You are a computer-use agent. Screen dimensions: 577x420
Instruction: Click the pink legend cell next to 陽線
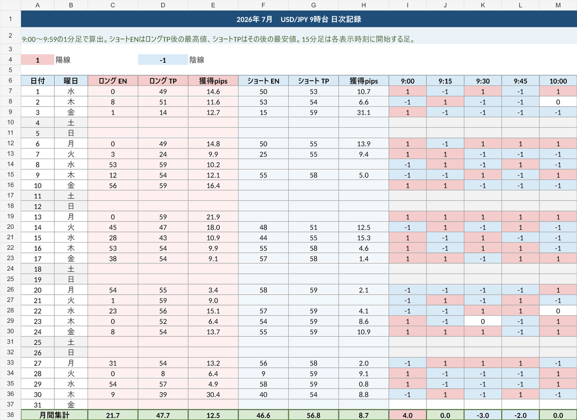38,60
